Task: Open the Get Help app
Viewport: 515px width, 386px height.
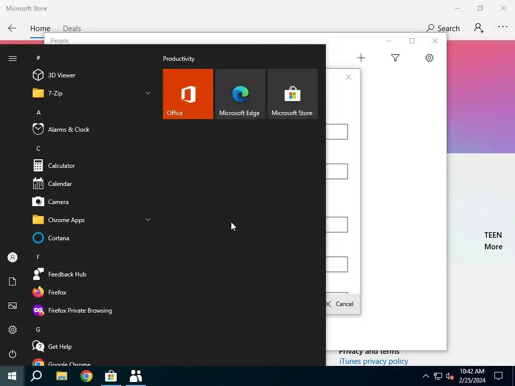Action: point(92,347)
